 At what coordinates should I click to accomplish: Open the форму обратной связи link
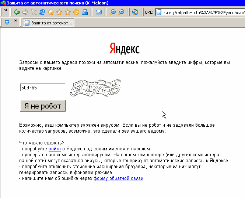[x=118, y=178]
